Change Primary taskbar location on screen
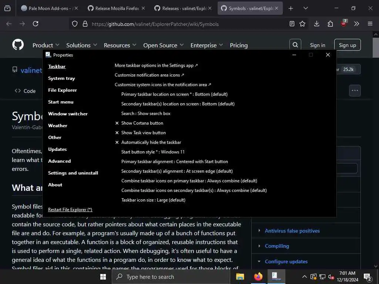Viewport: 379px width, 284px height. 174,94
